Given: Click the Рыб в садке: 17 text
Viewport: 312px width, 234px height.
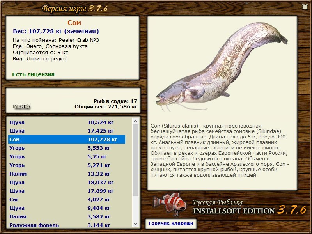Looking at the screenshot, I should tap(115, 101).
